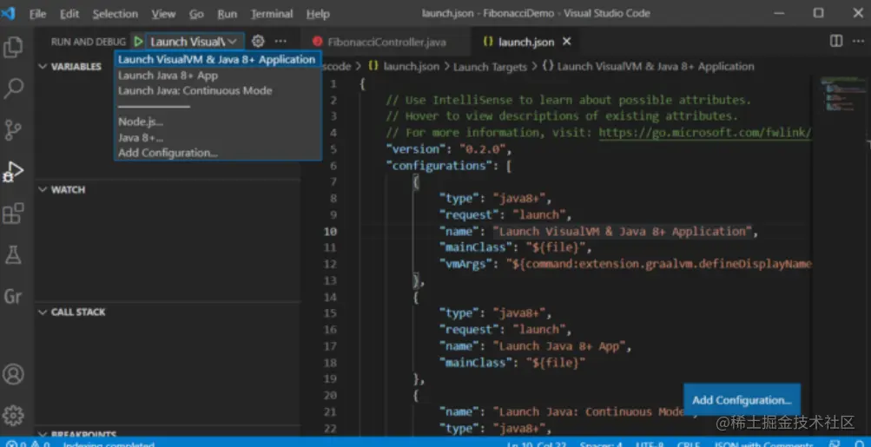Collapse the VARIABLES section

click(70, 66)
